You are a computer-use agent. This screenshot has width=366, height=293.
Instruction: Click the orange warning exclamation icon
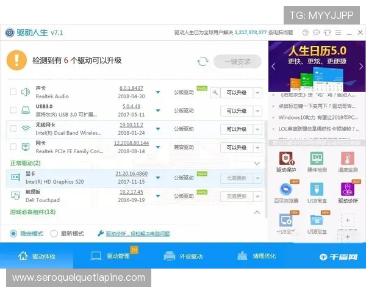pyautogui.click(x=16, y=60)
